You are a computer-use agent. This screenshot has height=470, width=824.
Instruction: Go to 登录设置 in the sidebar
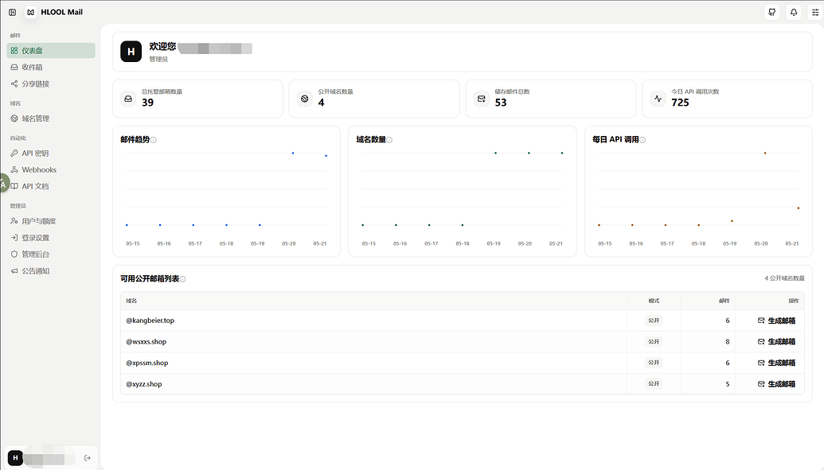click(x=51, y=238)
